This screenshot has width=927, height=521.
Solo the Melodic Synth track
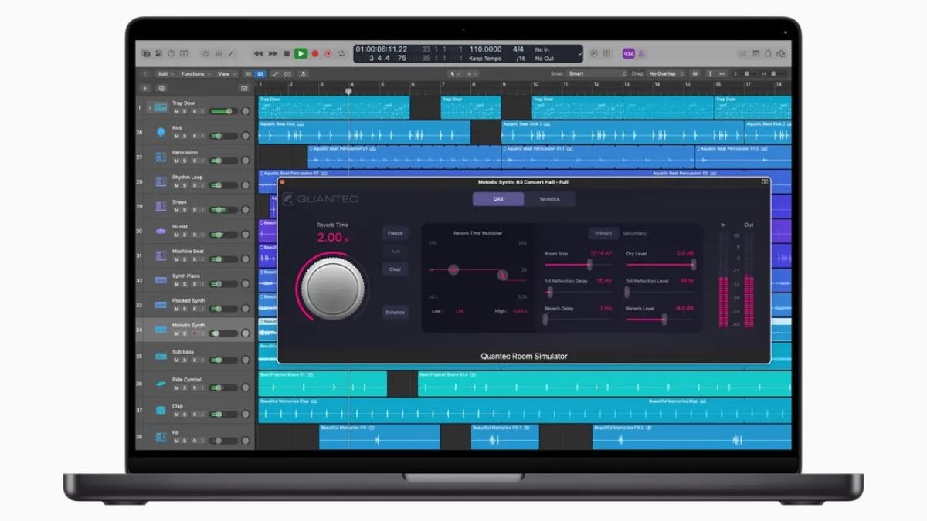pos(185,332)
